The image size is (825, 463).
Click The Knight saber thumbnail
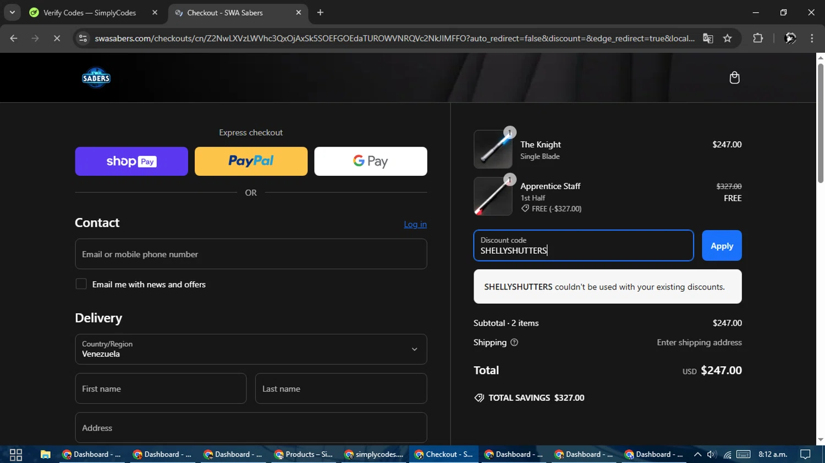[493, 149]
